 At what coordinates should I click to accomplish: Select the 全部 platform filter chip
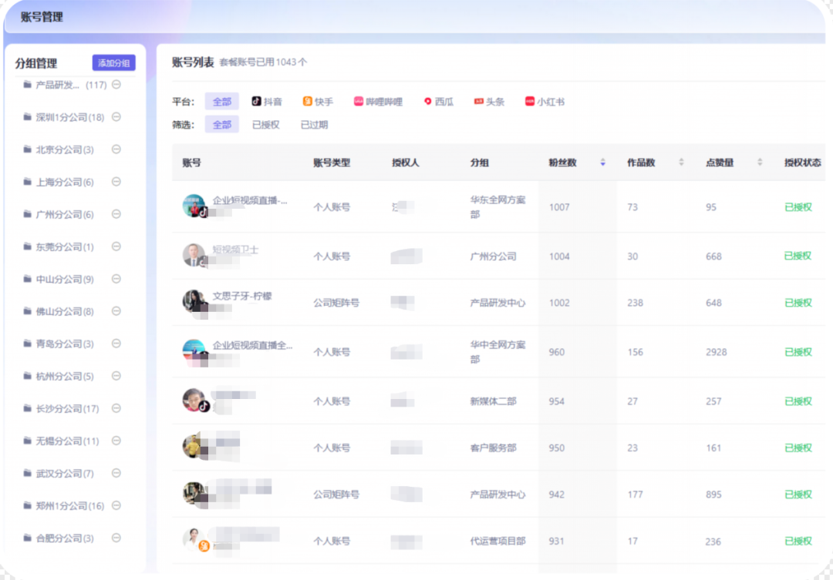(221, 101)
